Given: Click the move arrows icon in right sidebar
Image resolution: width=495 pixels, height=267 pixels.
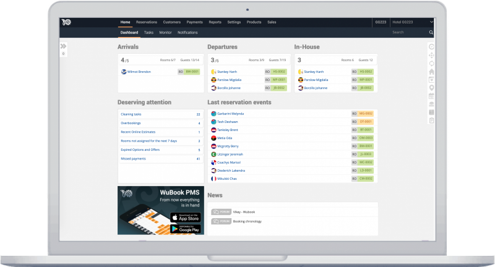Looking at the screenshot, I should 431,55.
